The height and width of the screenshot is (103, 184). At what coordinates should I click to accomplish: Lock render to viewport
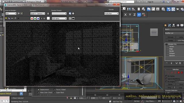[48, 13]
